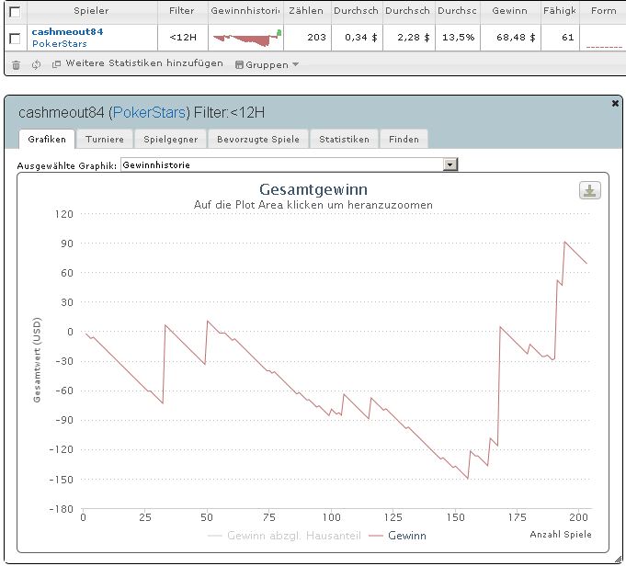Viewport: 626px width, 566px height.
Task: Sort by the Fähigk column header
Action: tap(560, 11)
